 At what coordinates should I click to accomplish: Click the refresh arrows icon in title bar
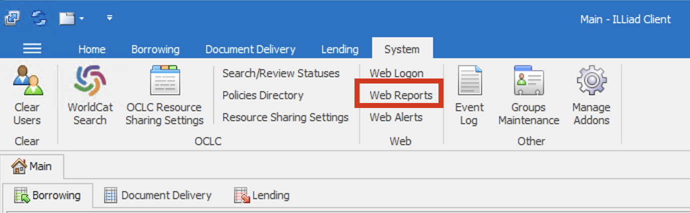click(39, 18)
